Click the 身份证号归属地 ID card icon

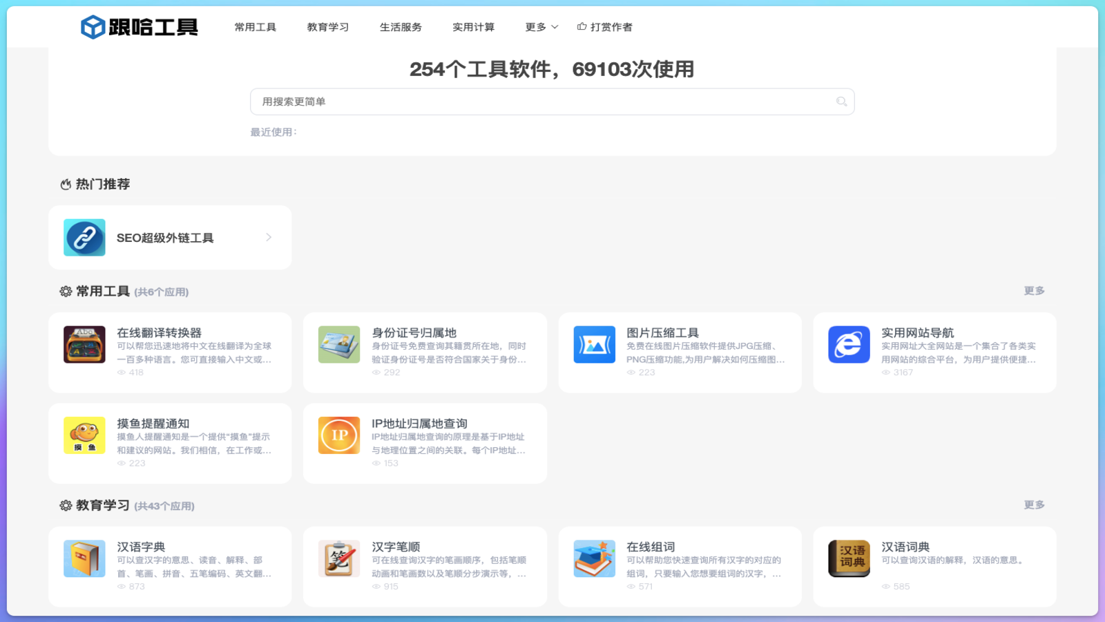[x=339, y=343]
